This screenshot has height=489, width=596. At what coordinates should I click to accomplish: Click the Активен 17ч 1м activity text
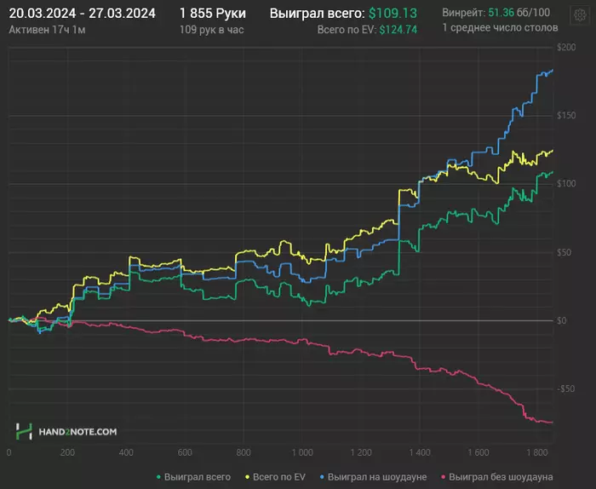(47, 30)
